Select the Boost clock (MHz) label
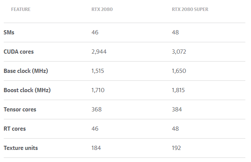251x162 pixels. pos(27,90)
